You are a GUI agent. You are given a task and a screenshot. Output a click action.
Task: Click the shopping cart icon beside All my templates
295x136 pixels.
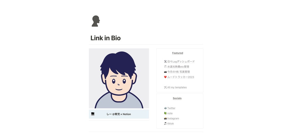pyautogui.click(x=165, y=87)
